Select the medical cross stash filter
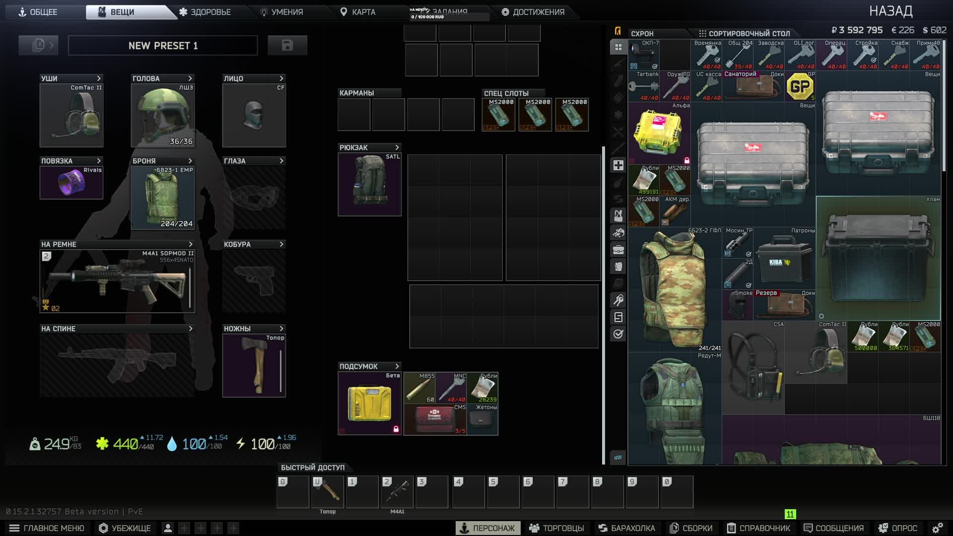Viewport: 953px width, 536px height. click(618, 165)
